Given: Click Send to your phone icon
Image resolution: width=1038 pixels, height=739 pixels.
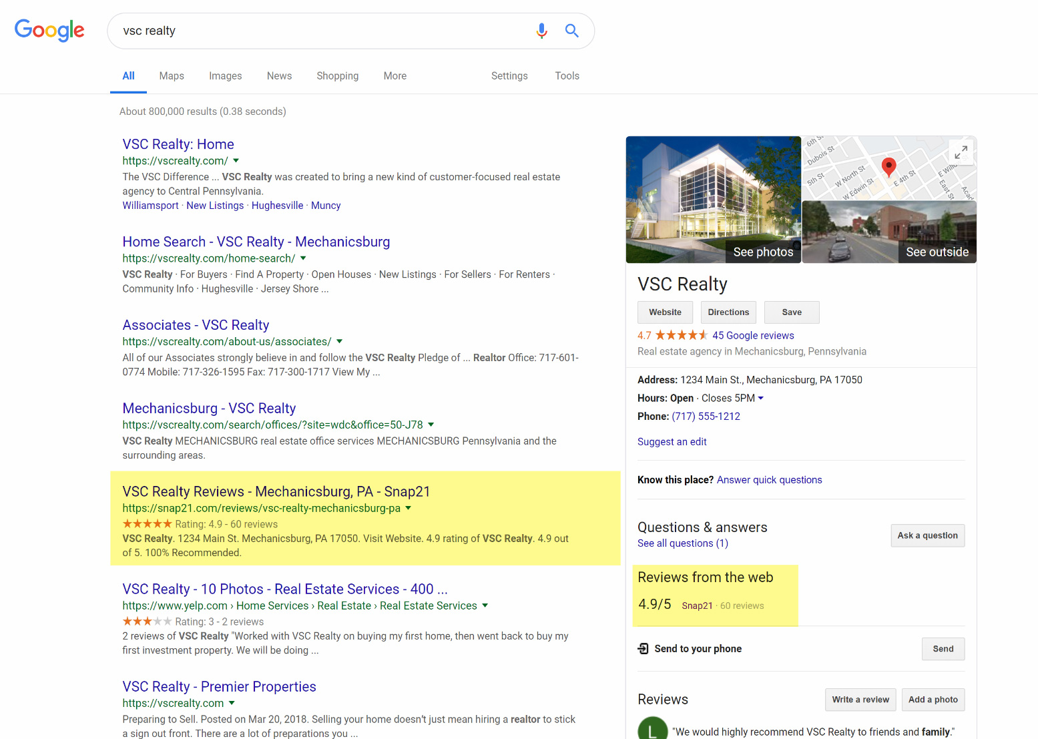Looking at the screenshot, I should [643, 649].
